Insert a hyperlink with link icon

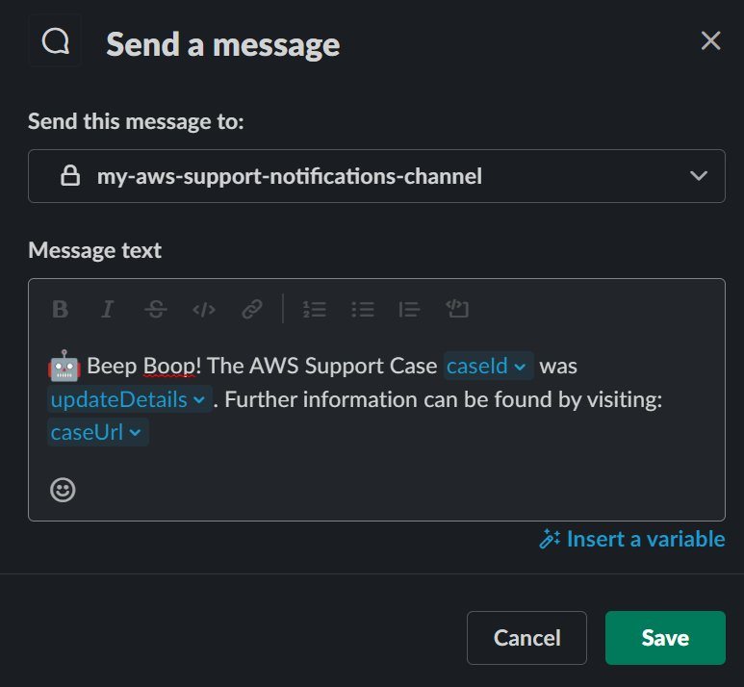click(252, 309)
